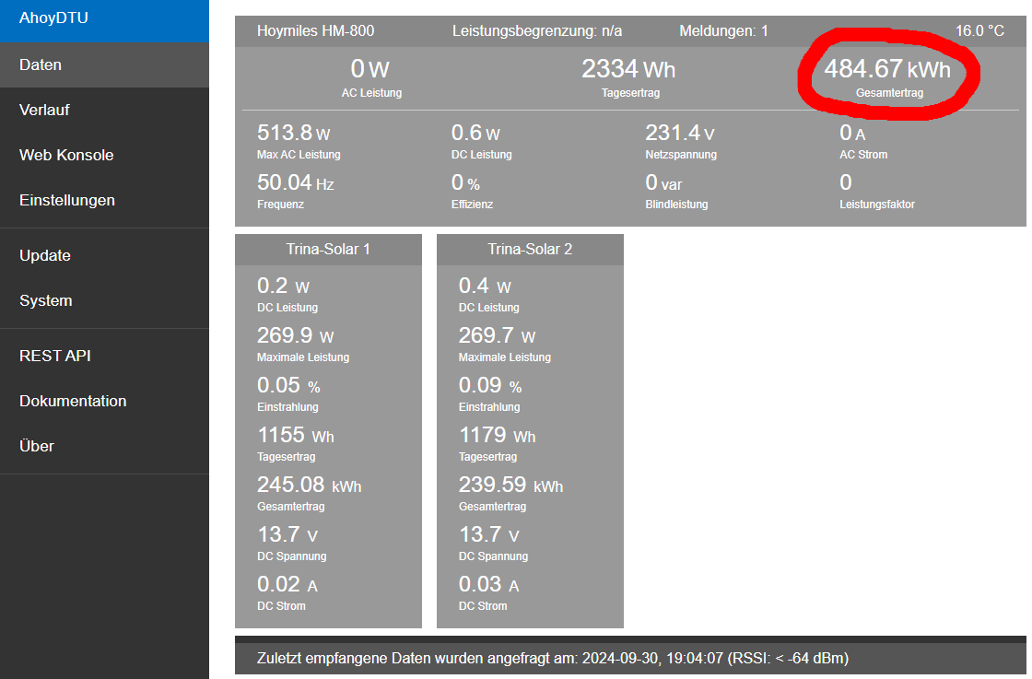This screenshot has height=679, width=1032.
Task: Select the Trina-Solar 2 panel header
Action: point(530,250)
